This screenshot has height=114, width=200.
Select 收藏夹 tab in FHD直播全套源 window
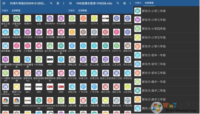(x=71, y=11)
